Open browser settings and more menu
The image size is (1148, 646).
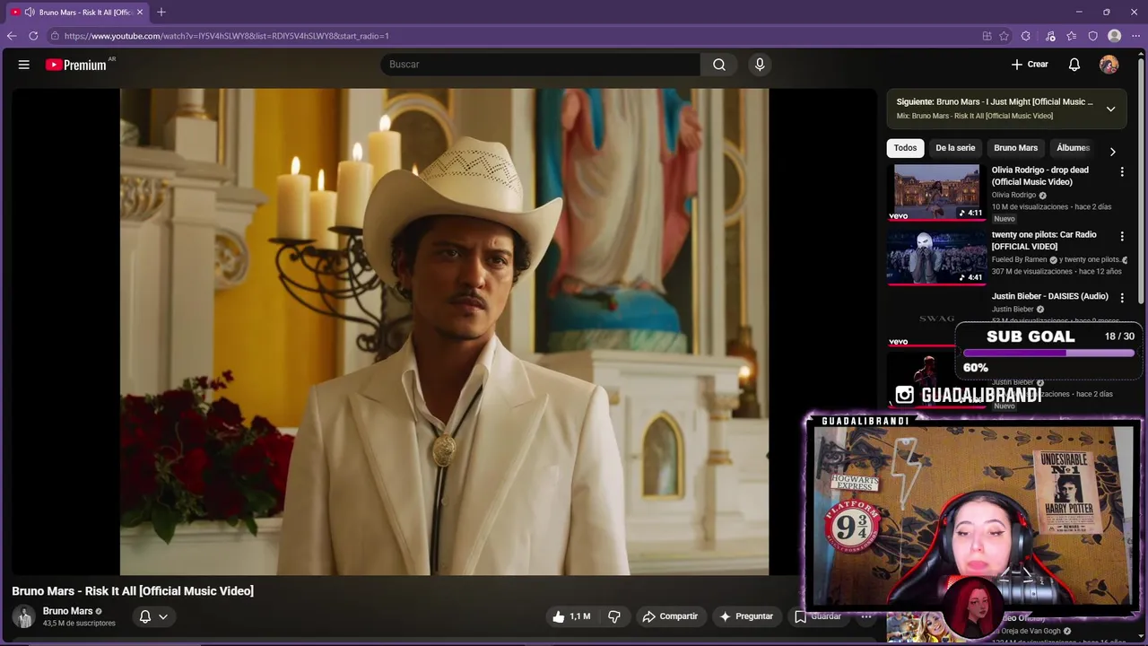click(1135, 36)
